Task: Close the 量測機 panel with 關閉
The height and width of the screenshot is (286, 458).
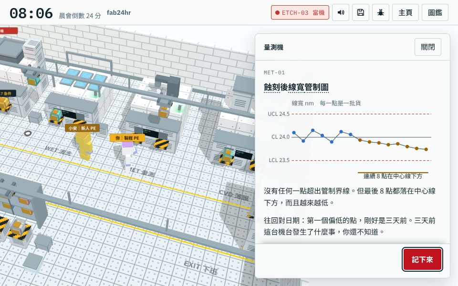Action: [427, 47]
